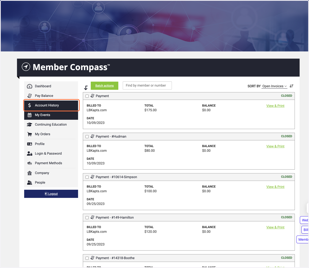Click the Account History dollar icon
309x268 pixels.
(30, 105)
